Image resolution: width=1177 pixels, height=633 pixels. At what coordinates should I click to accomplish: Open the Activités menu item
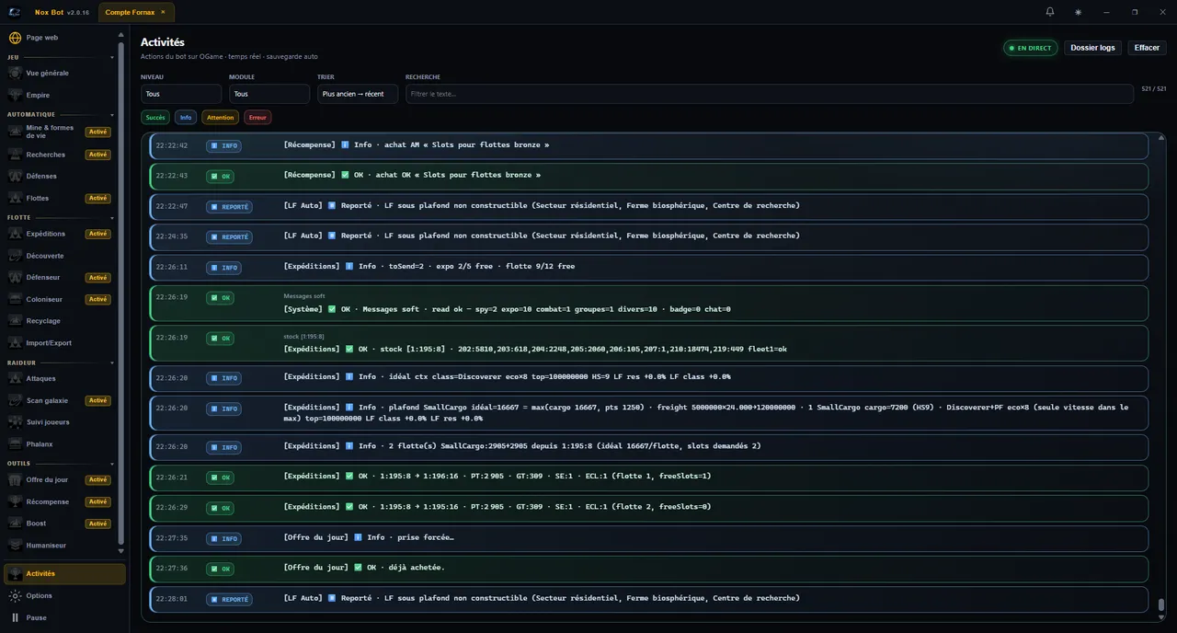coord(64,574)
